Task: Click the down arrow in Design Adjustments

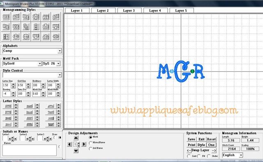Action: click(x=76, y=151)
